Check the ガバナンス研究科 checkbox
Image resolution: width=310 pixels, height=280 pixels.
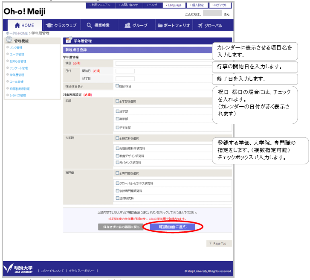point(117,163)
